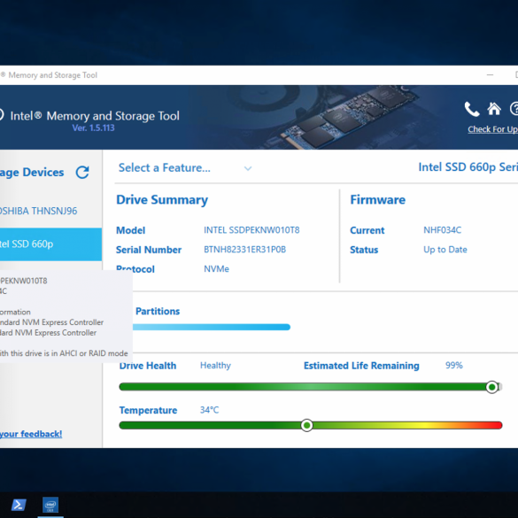This screenshot has width=518, height=518.
Task: Select the Intel SSD 660p device
Action: click(x=50, y=244)
